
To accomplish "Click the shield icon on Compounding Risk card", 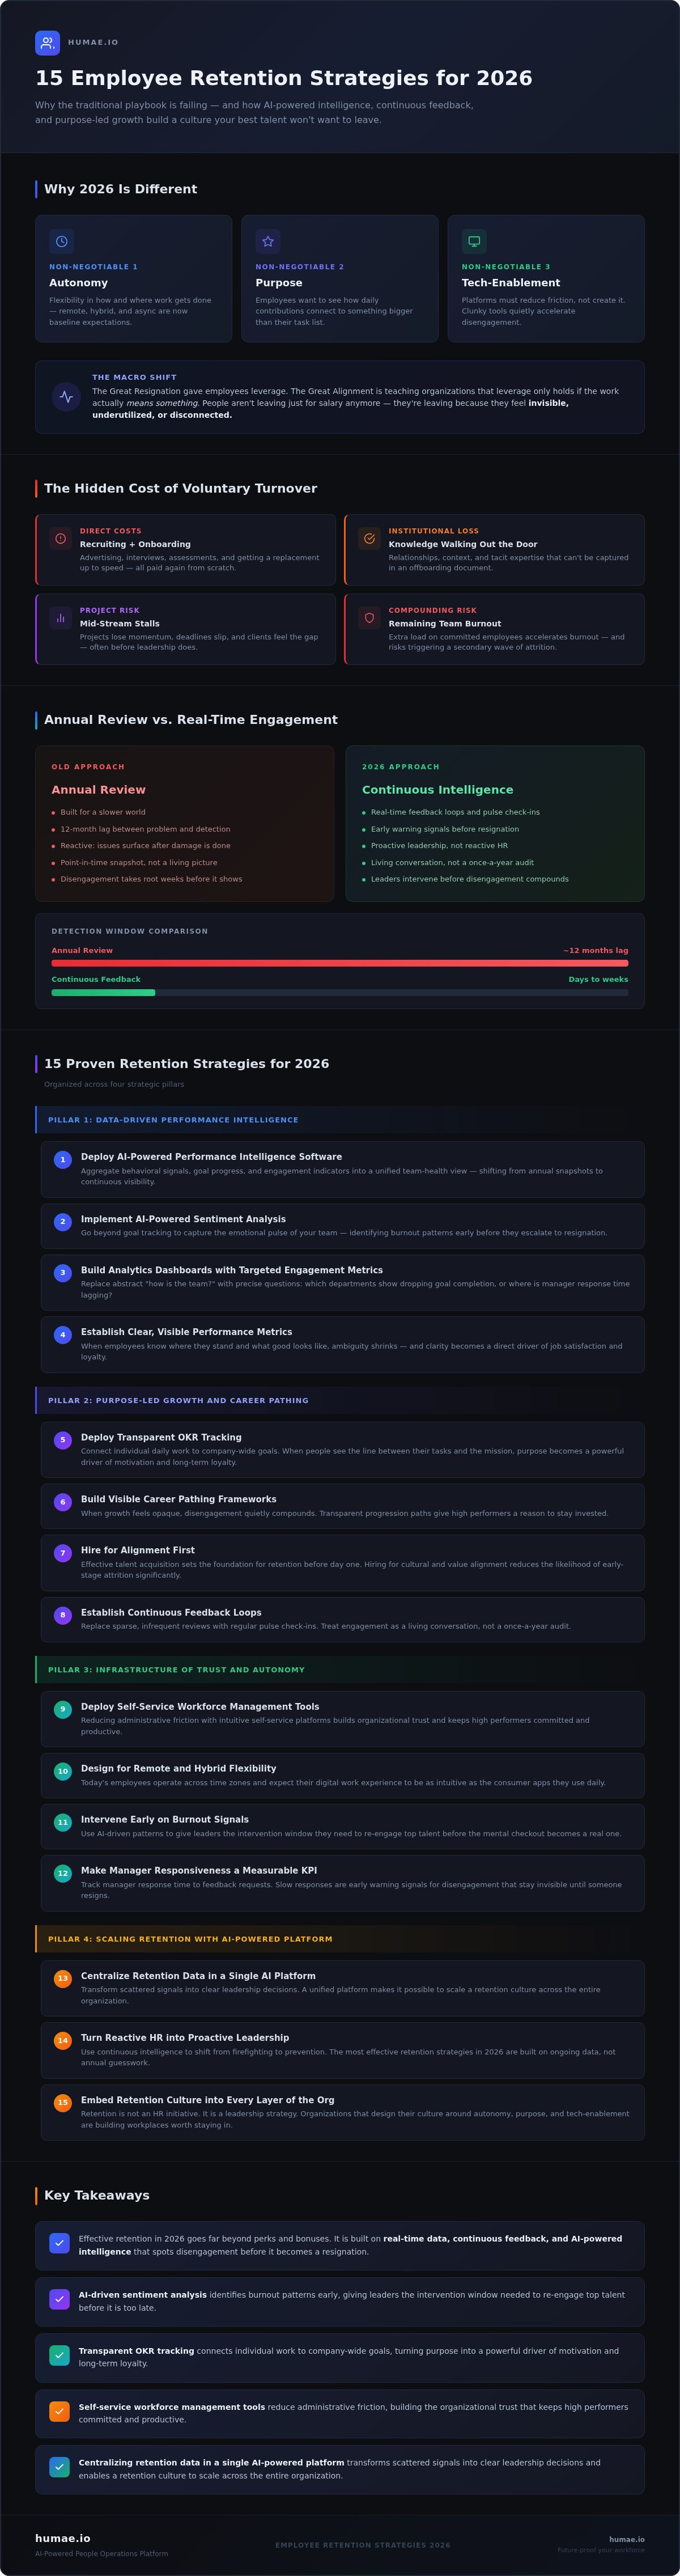I will (369, 618).
